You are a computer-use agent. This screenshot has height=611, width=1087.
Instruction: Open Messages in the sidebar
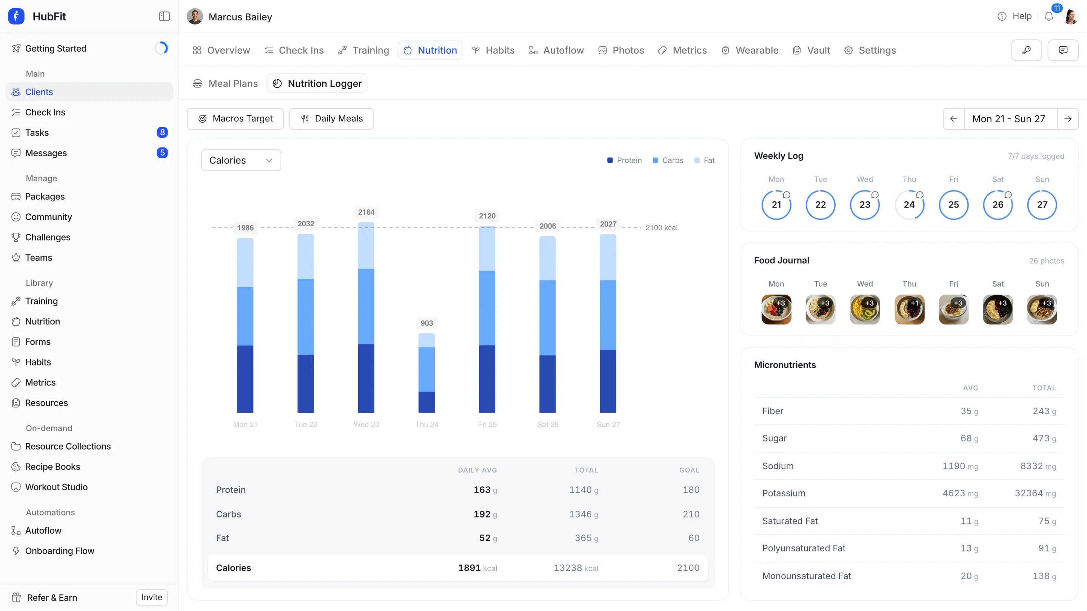click(89, 153)
